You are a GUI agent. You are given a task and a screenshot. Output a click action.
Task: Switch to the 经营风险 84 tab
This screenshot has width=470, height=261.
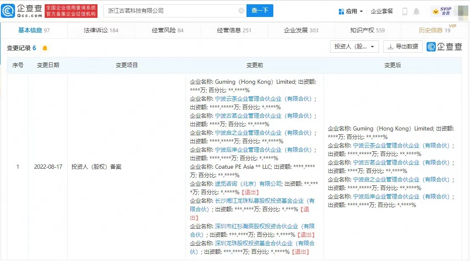[x=168, y=30]
